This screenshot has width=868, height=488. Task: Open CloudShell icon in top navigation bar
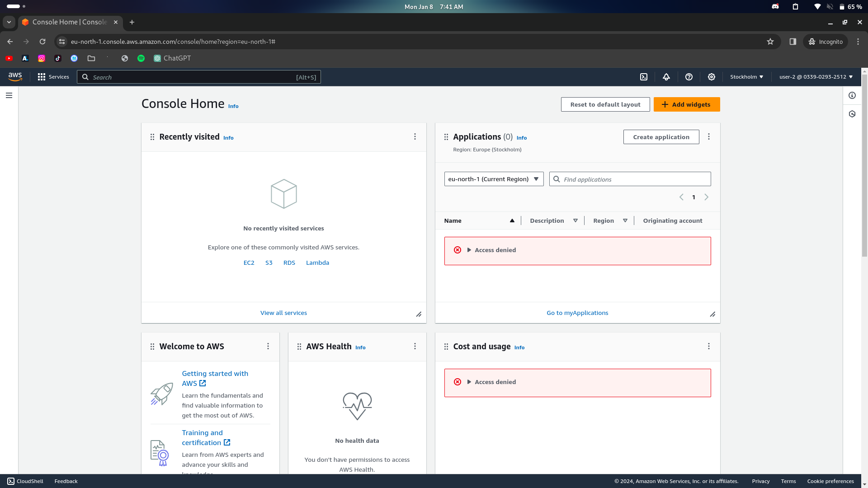[x=644, y=77]
